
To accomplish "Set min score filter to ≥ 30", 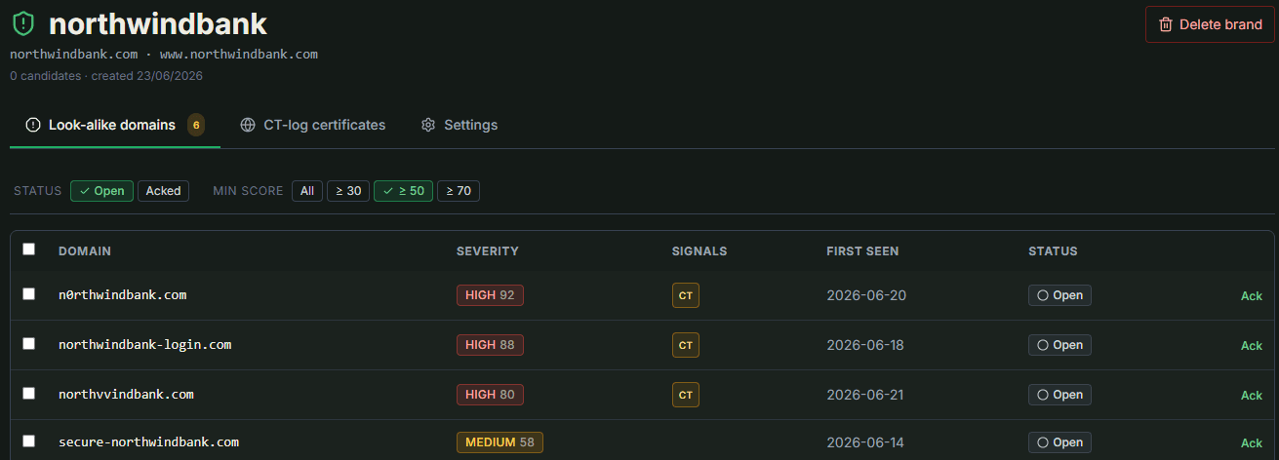I will [x=348, y=191].
